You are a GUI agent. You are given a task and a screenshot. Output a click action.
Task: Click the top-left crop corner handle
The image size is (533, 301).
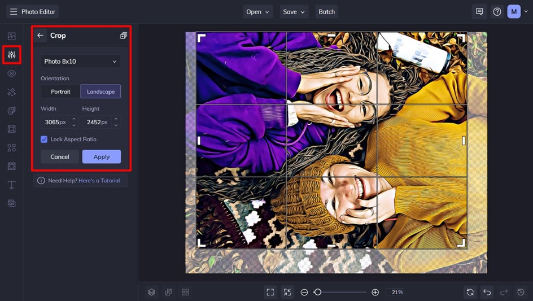[x=201, y=38]
